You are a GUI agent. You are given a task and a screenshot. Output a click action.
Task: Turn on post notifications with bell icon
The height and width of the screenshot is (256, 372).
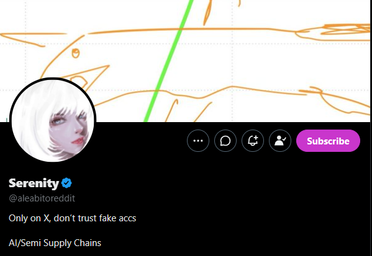tap(253, 141)
